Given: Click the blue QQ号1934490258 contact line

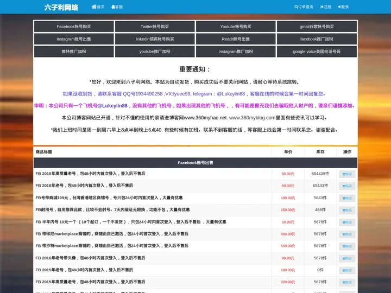Looking at the screenshot, I should (x=195, y=94).
